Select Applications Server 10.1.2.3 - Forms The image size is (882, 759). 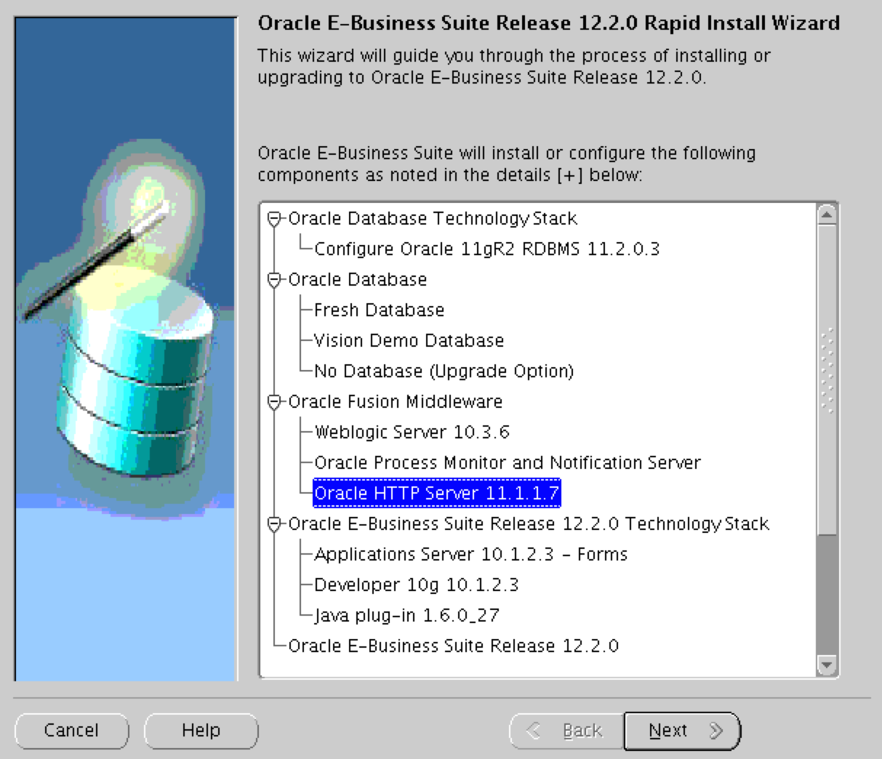point(470,555)
